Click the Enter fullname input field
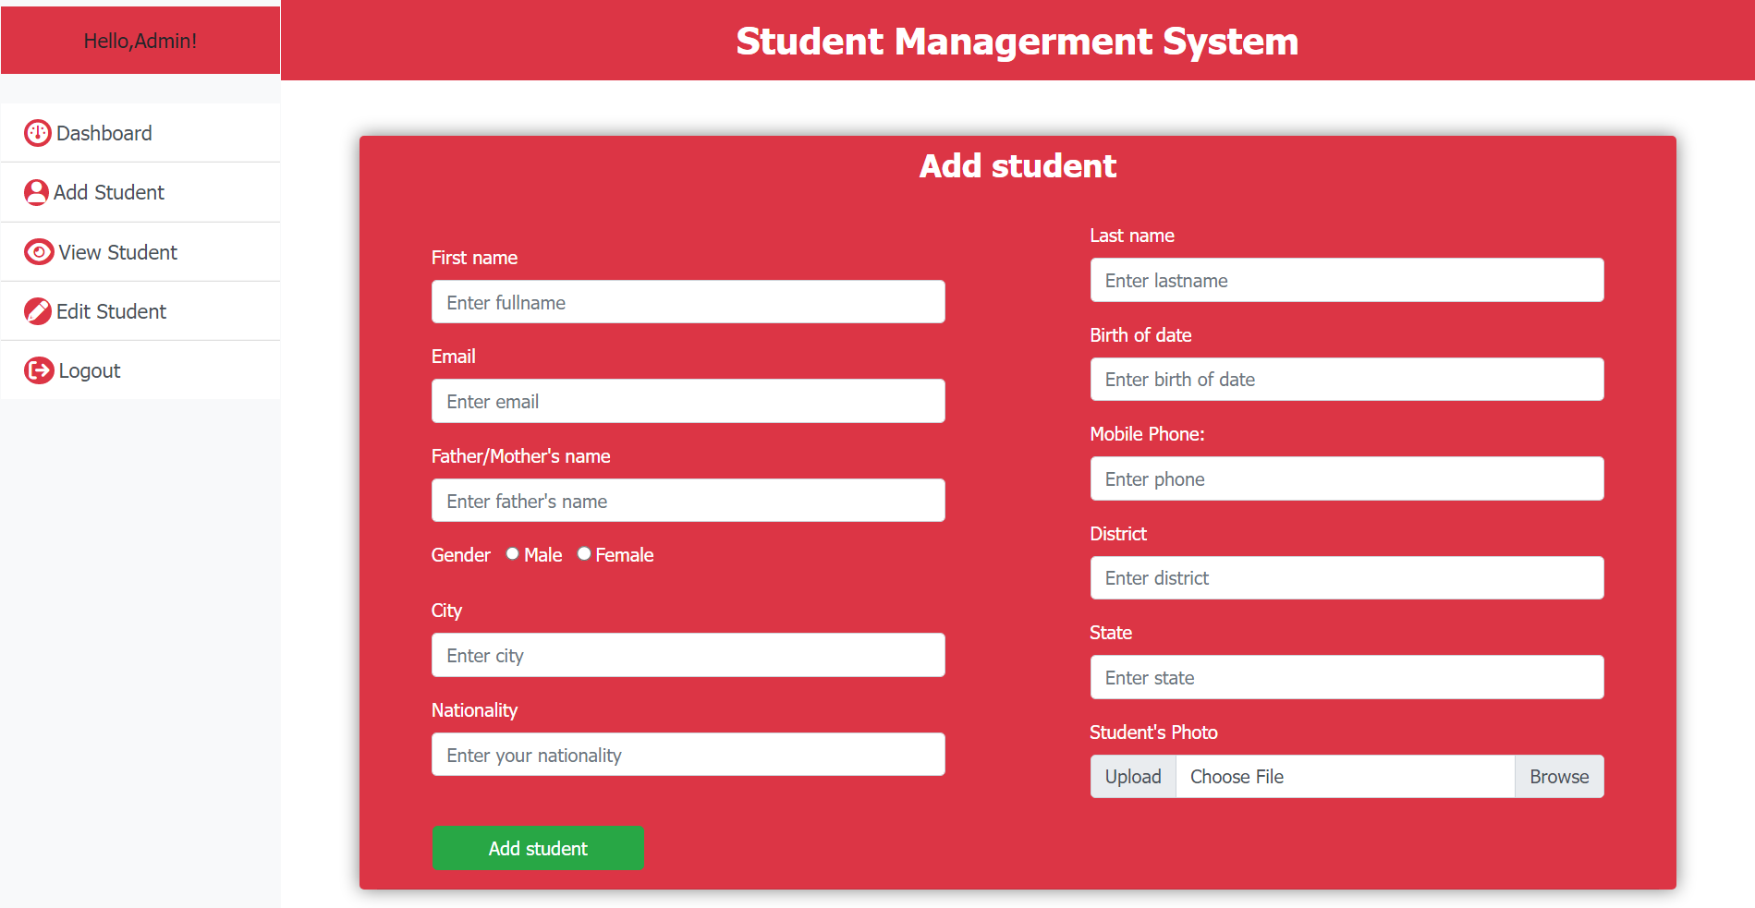 (688, 301)
